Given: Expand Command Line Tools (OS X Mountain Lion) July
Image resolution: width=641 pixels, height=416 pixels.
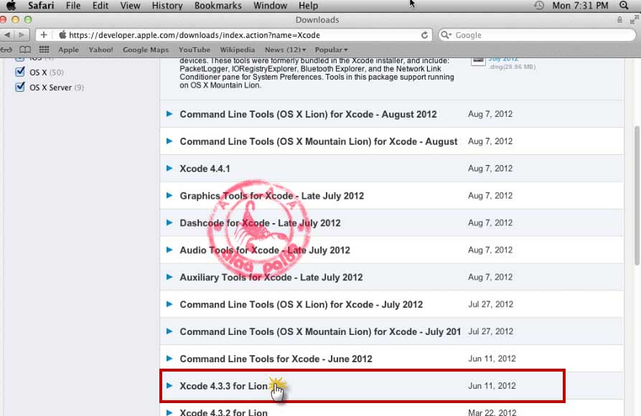Looking at the screenshot, I should tap(169, 331).
